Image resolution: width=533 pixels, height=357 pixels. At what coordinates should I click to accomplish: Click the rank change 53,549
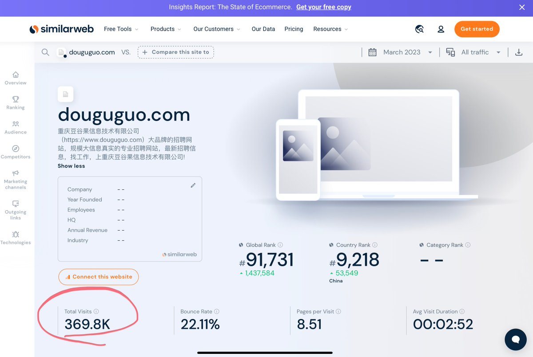(x=346, y=273)
